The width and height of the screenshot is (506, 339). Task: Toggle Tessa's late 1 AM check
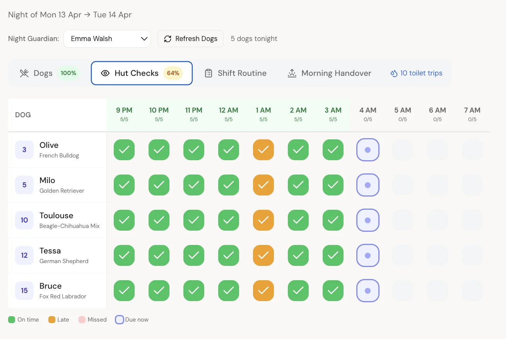click(x=263, y=255)
